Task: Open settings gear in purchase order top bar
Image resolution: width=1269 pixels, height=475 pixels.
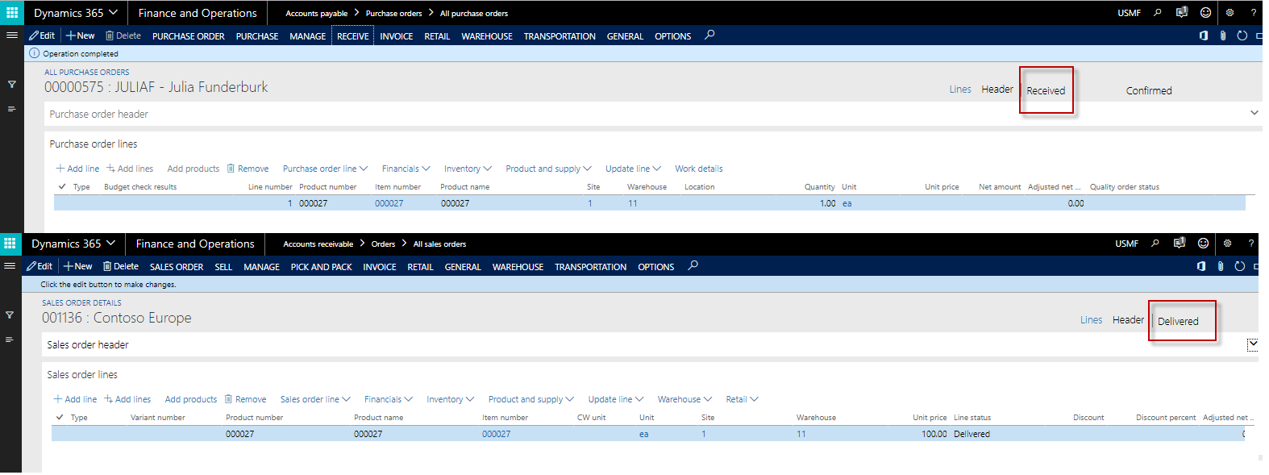Action: coord(1229,13)
